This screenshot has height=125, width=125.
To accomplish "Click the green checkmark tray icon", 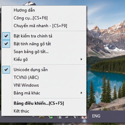I will click(51, 117).
